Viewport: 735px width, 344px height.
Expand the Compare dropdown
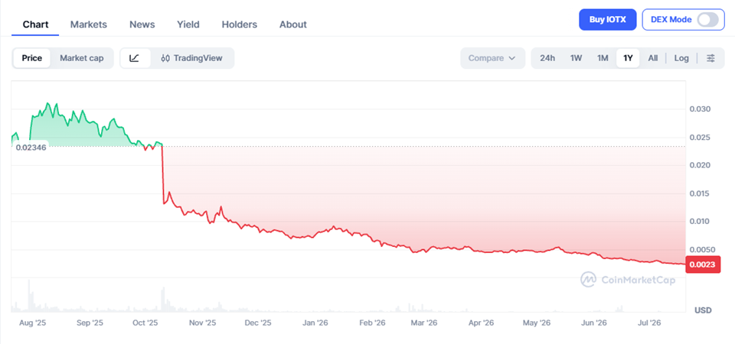[x=492, y=58]
